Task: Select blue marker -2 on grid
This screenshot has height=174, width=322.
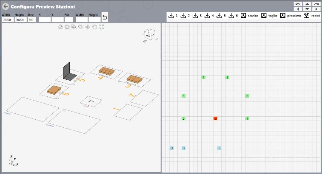Action: 172,148
